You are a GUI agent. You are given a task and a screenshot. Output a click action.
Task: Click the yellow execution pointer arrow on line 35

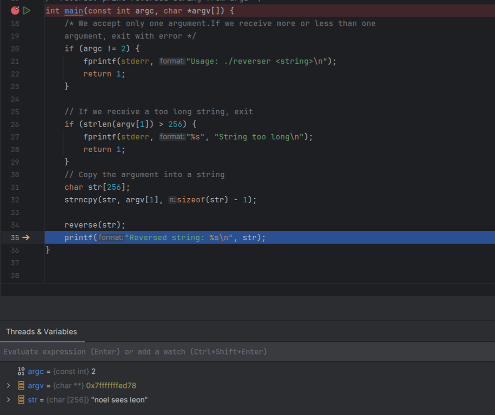27,237
